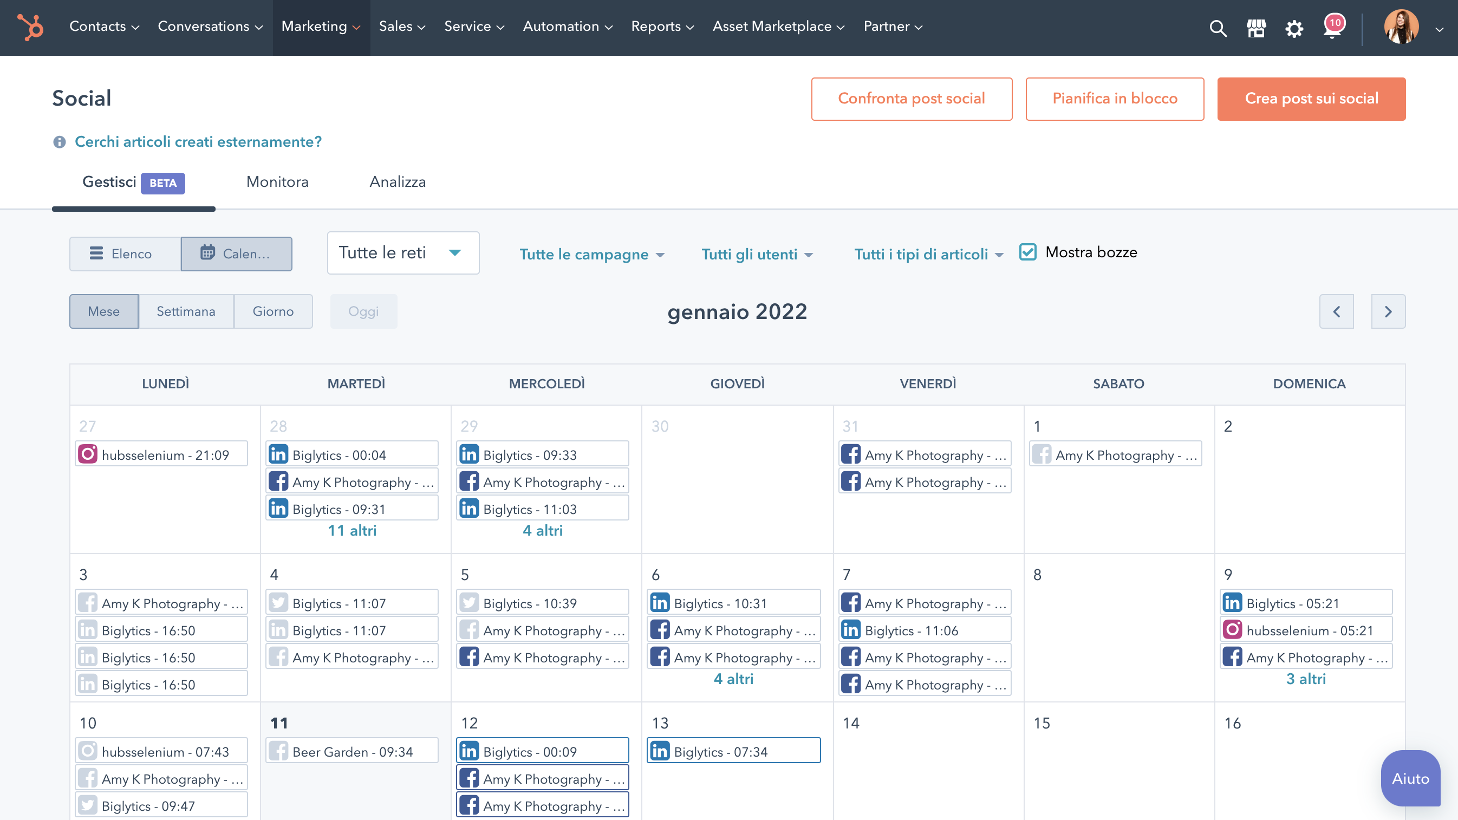Click the HubSpot sprocket logo
The width and height of the screenshot is (1458, 820).
click(x=30, y=27)
